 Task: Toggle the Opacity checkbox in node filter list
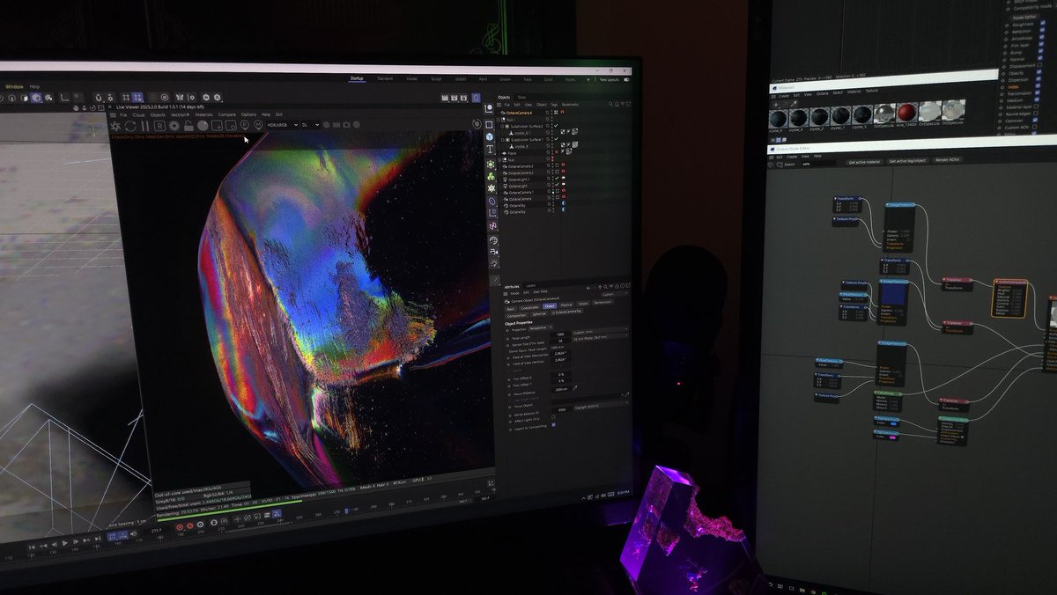click(1039, 71)
